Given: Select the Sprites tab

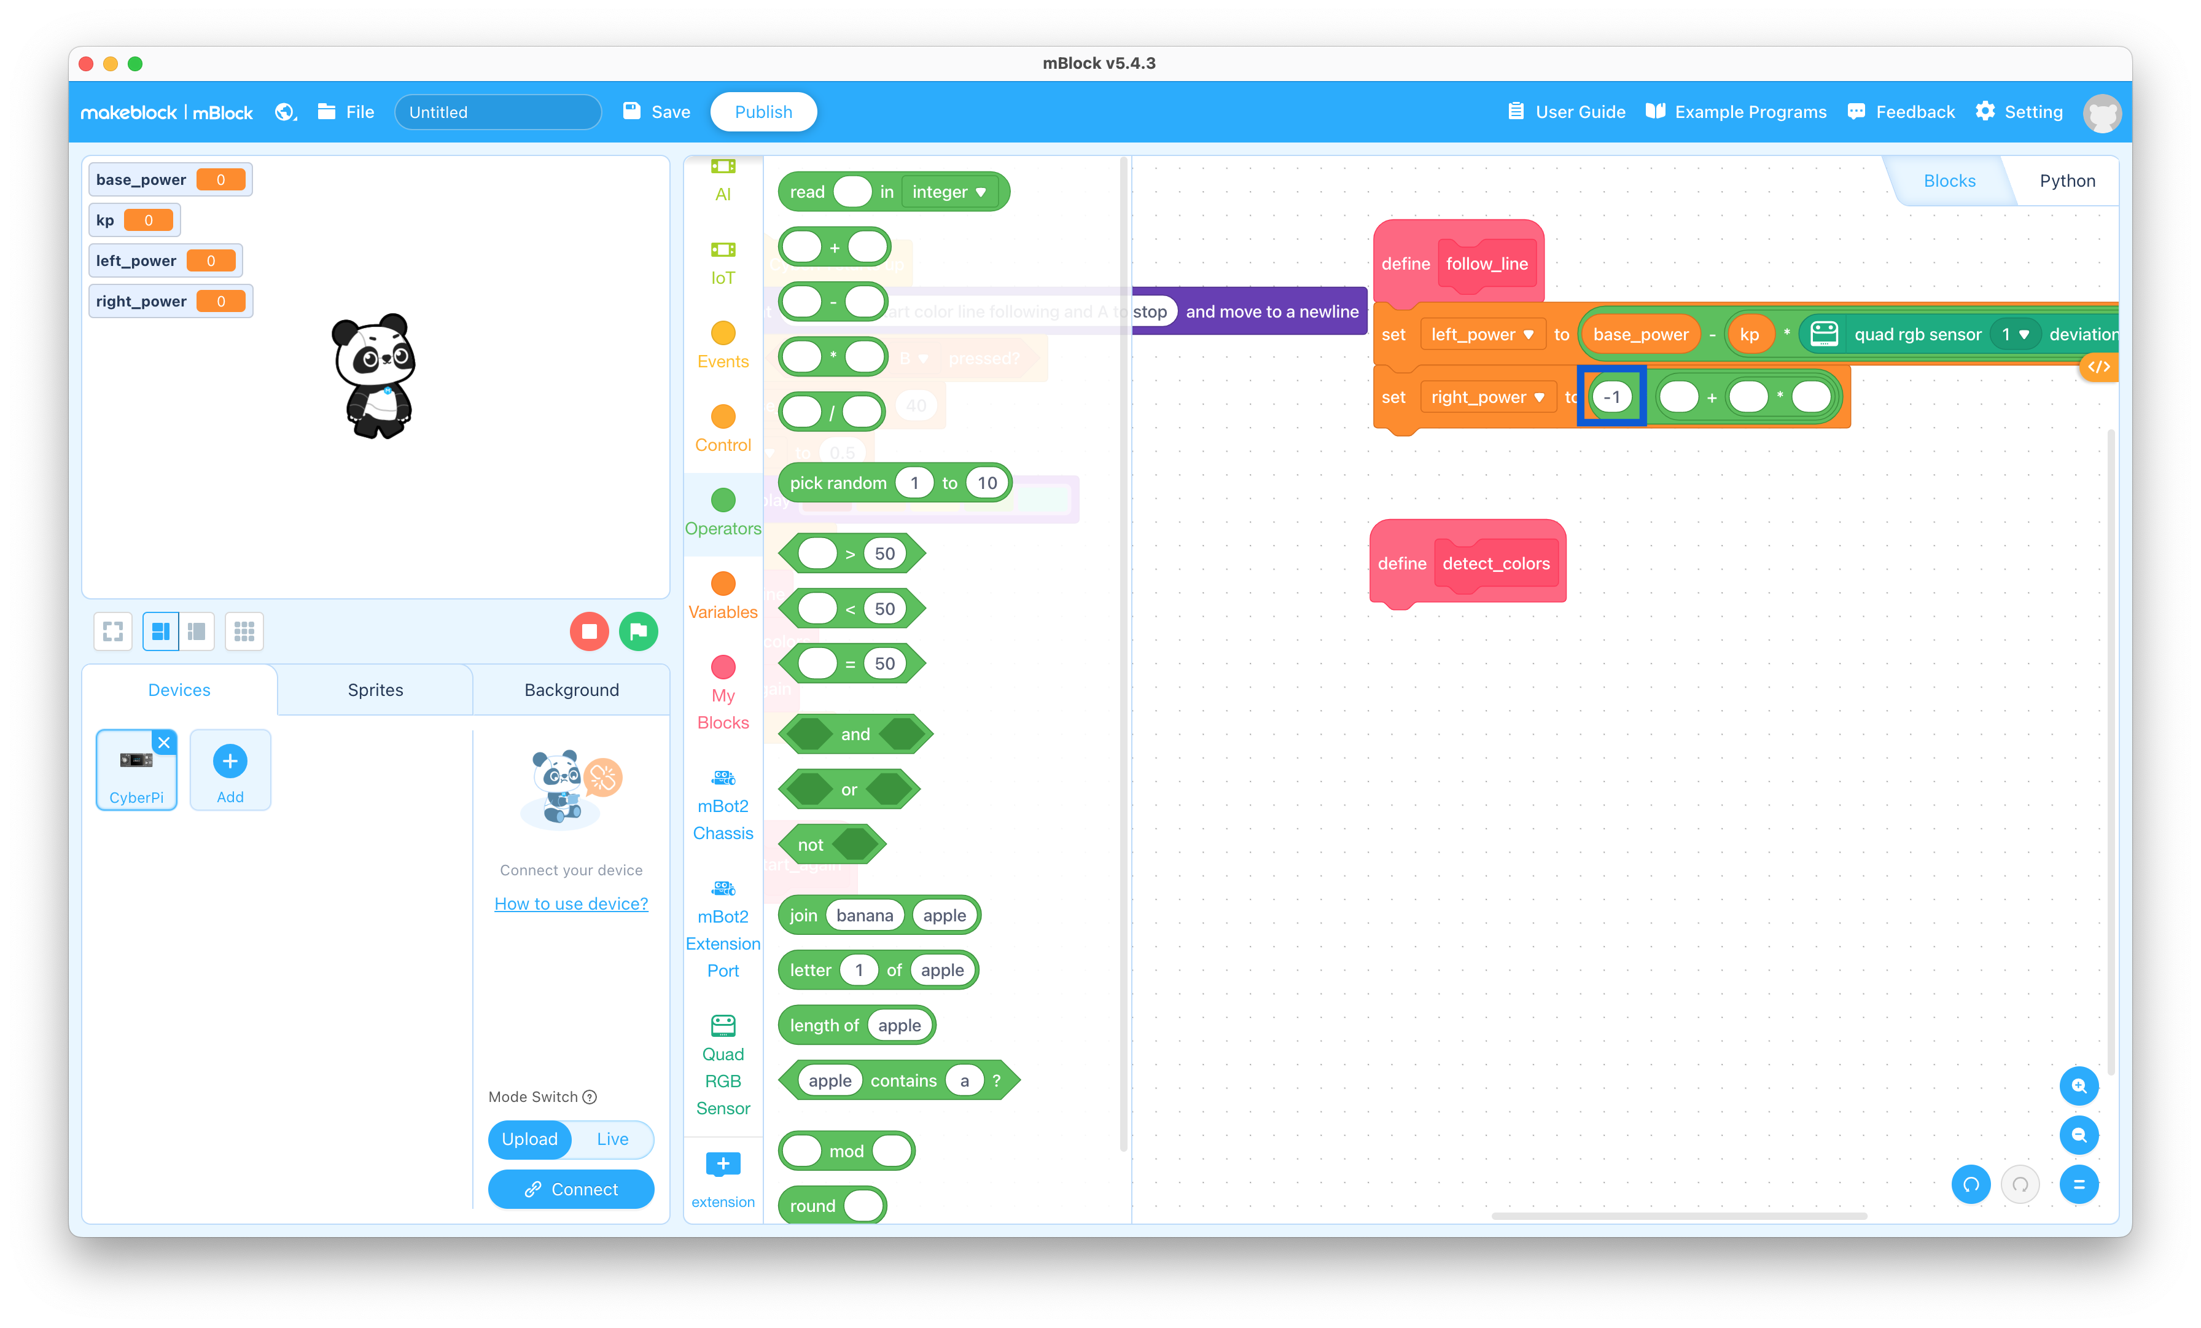Looking at the screenshot, I should pos(374,689).
